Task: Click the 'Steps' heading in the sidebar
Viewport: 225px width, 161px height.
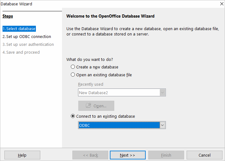Action: pyautogui.click(x=8, y=16)
